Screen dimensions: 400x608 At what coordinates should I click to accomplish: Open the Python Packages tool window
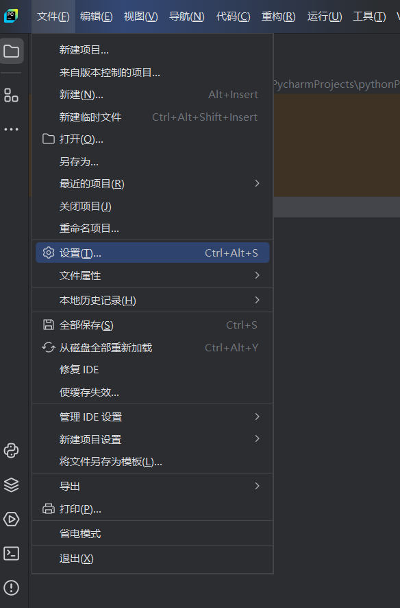pyautogui.click(x=11, y=485)
